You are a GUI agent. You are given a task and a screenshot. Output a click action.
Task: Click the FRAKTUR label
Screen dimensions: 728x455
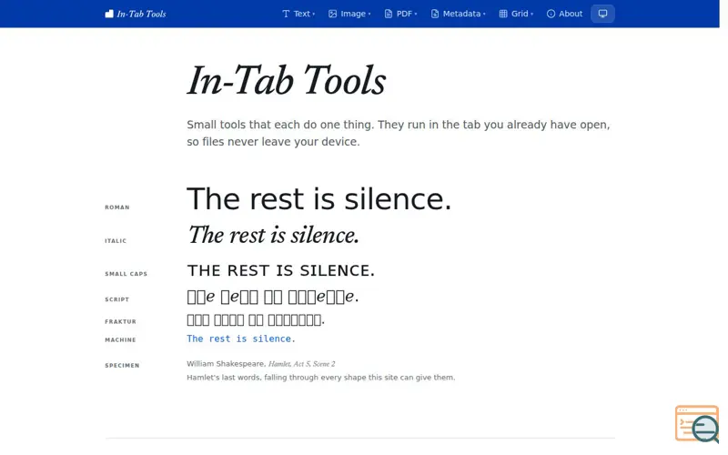click(121, 322)
